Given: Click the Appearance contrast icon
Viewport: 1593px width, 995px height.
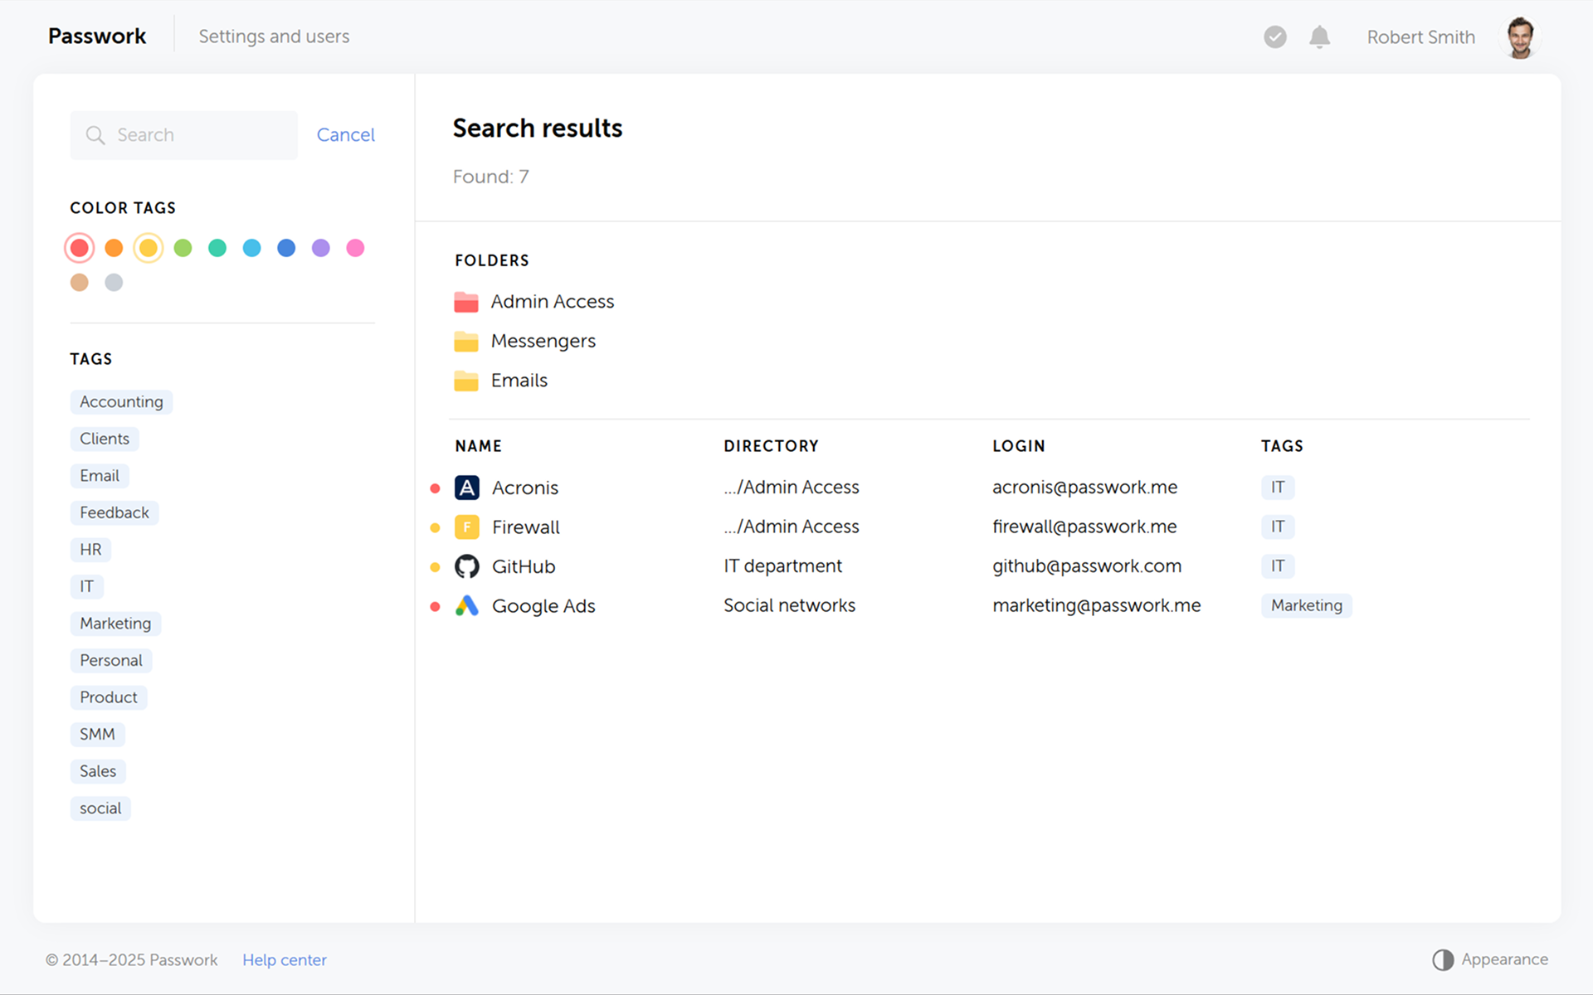Looking at the screenshot, I should 1443,959.
